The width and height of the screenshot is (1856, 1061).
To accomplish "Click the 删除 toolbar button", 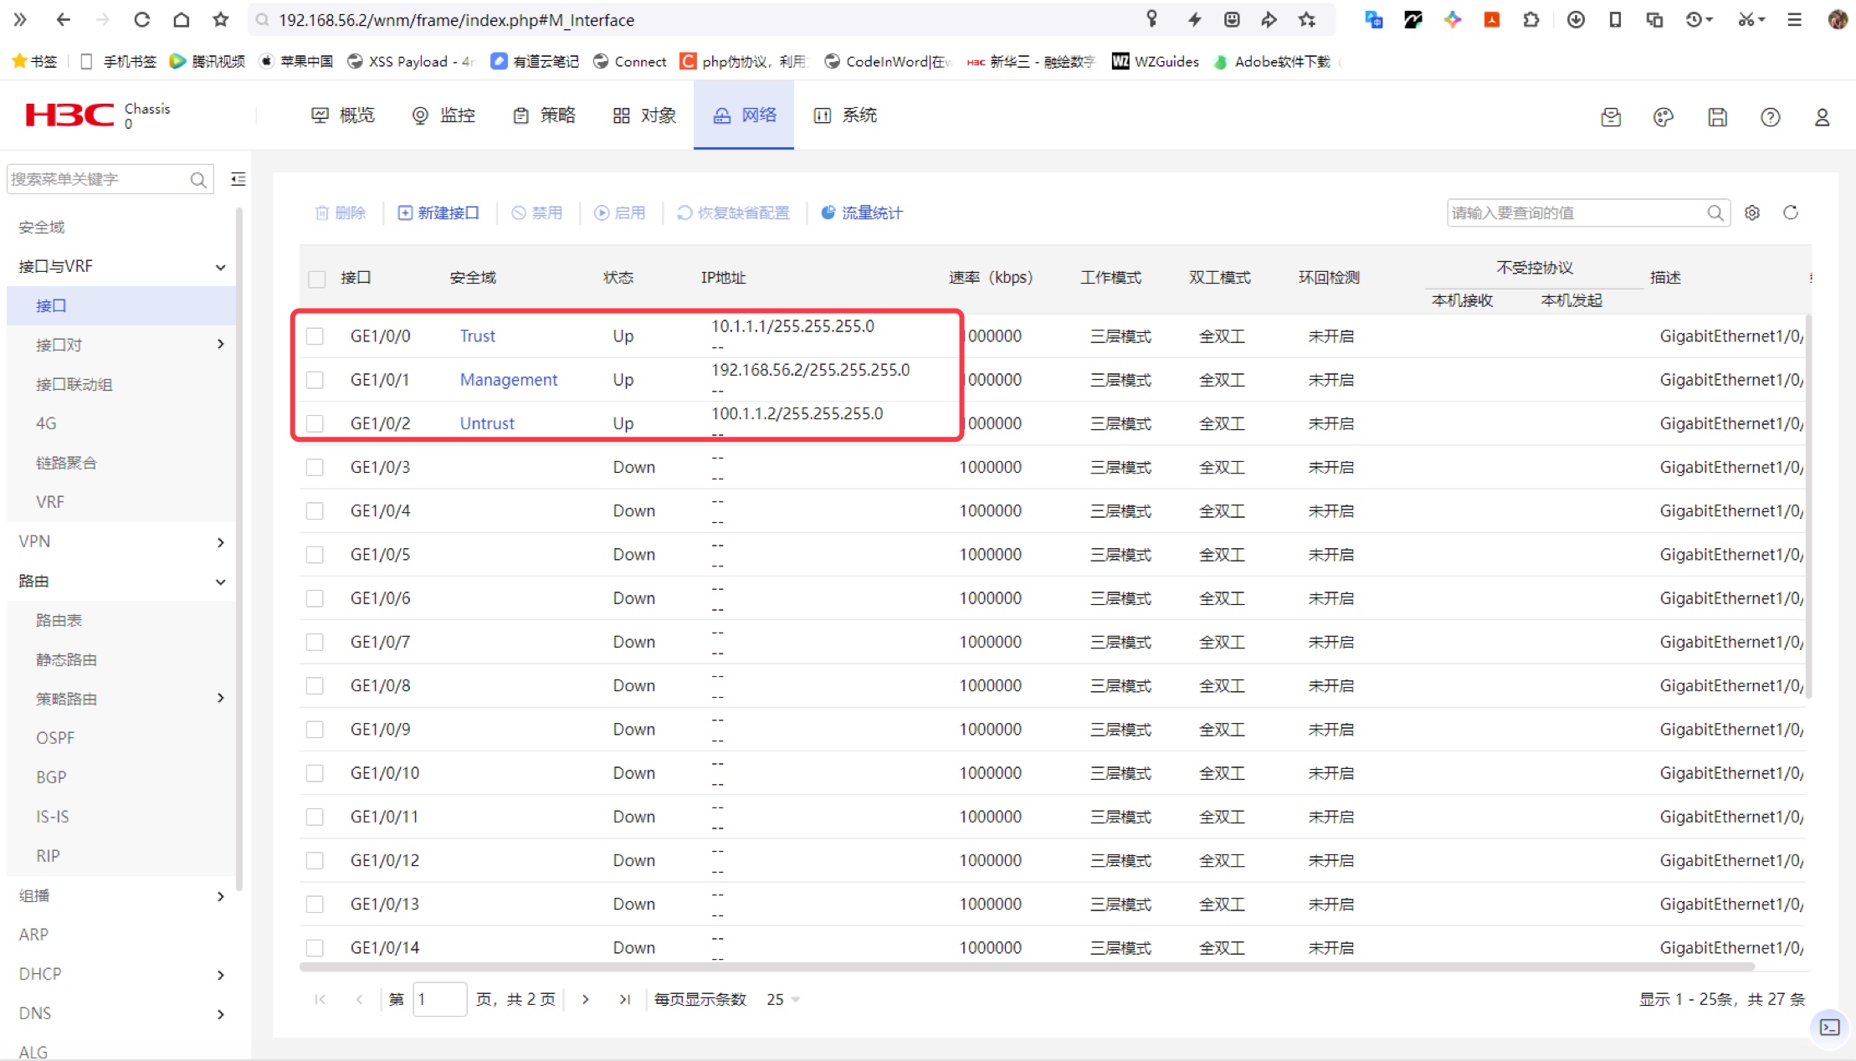I will click(341, 213).
